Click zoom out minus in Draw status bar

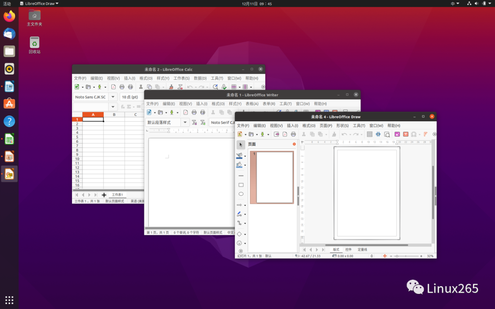[x=391, y=256]
